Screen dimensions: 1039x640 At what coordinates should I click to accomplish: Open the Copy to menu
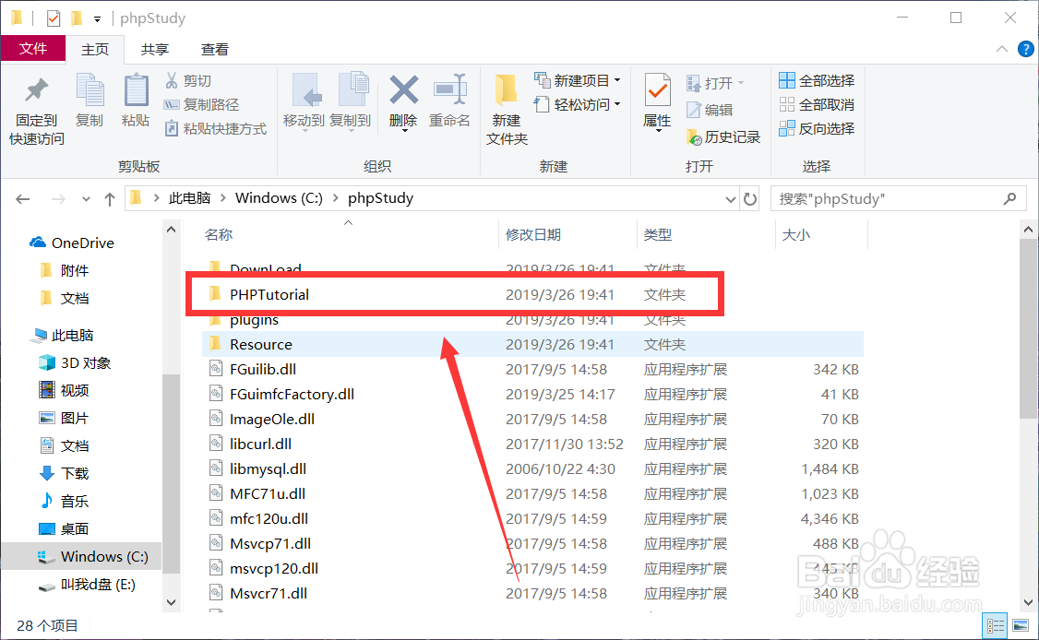[x=351, y=101]
